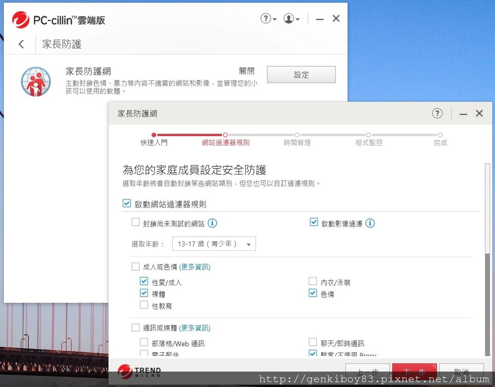
Task: Show info for 啟動影像過濾
Action: click(x=370, y=223)
